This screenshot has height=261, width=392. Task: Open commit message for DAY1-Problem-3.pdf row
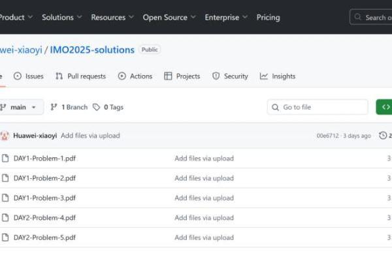[204, 198]
